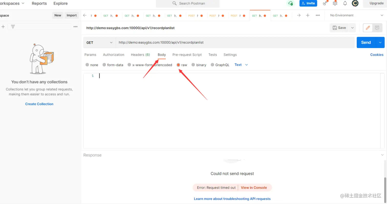The height and width of the screenshot is (204, 387).
Task: Add a new request tab with plus
Action: coord(308,15)
